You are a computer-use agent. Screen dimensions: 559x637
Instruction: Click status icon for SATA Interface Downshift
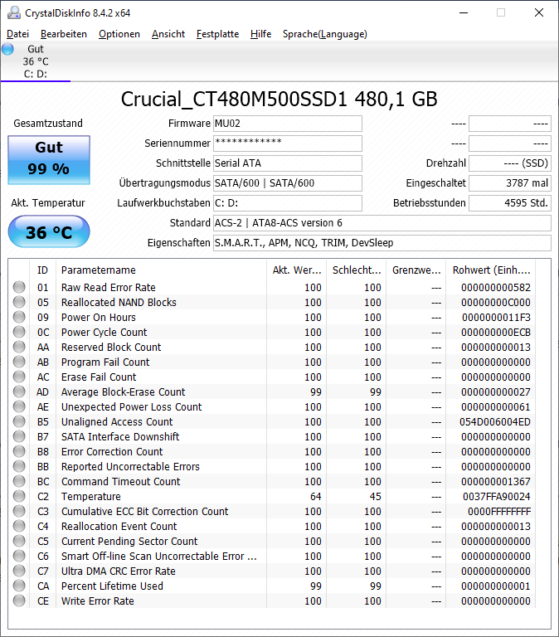click(19, 437)
